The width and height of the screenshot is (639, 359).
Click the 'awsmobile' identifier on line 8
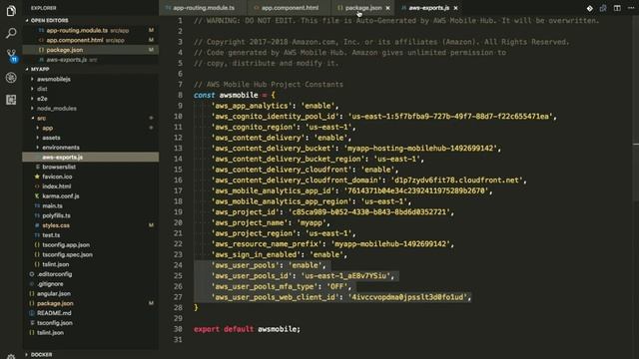[x=239, y=95]
